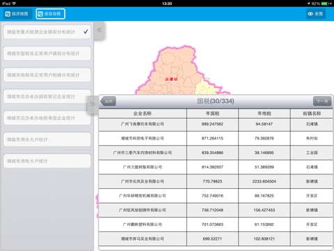Go to next page with 下一页
This screenshot has width=334, height=251.
point(322,101)
